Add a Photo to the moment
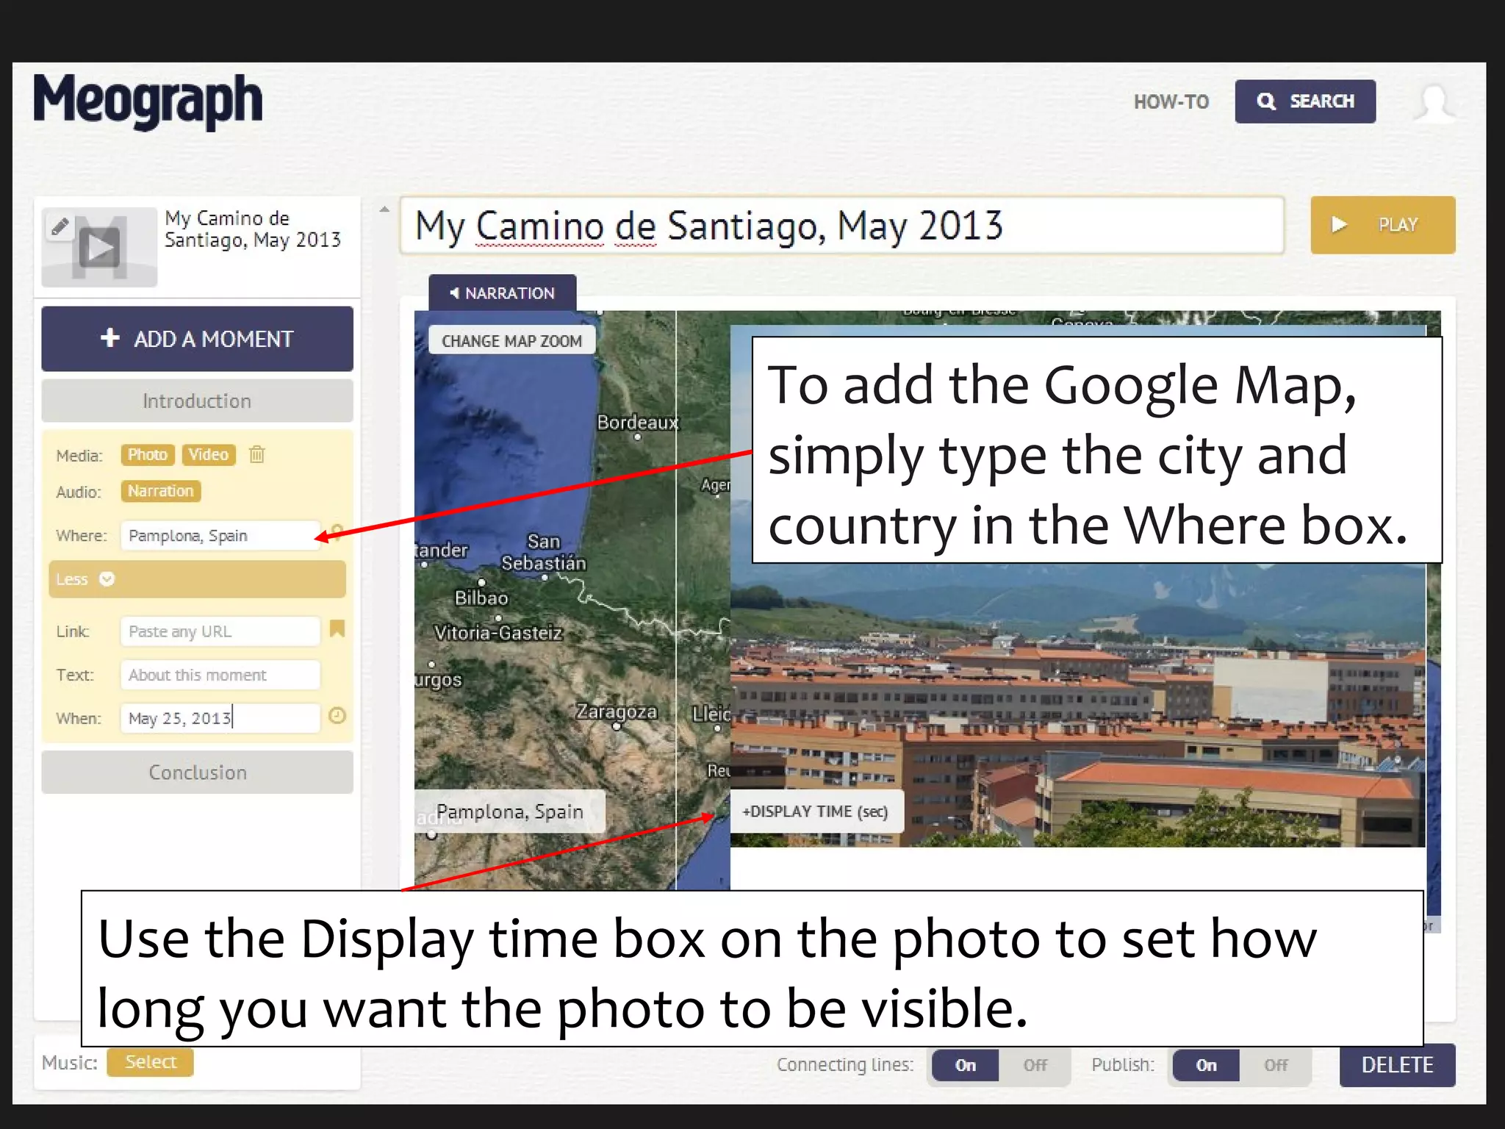1505x1129 pixels. (x=148, y=455)
